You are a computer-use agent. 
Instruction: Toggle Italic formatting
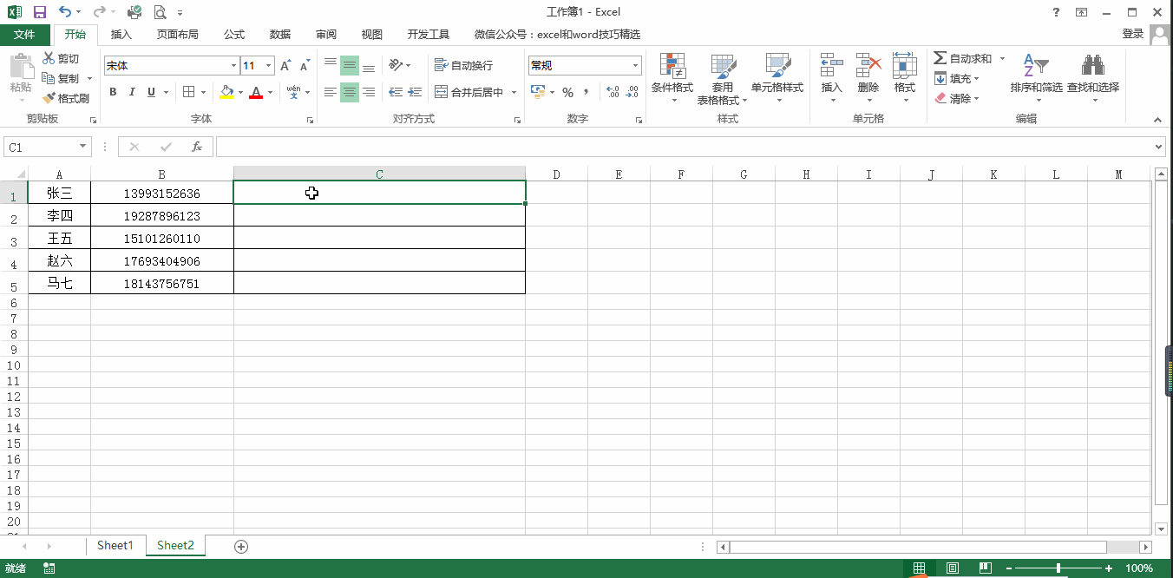pos(132,92)
